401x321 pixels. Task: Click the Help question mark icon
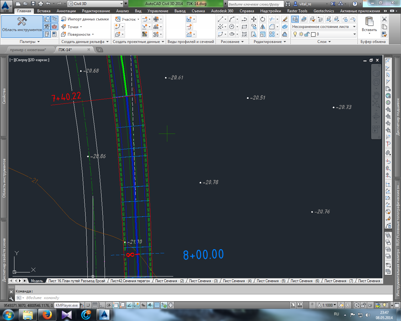click(355, 4)
